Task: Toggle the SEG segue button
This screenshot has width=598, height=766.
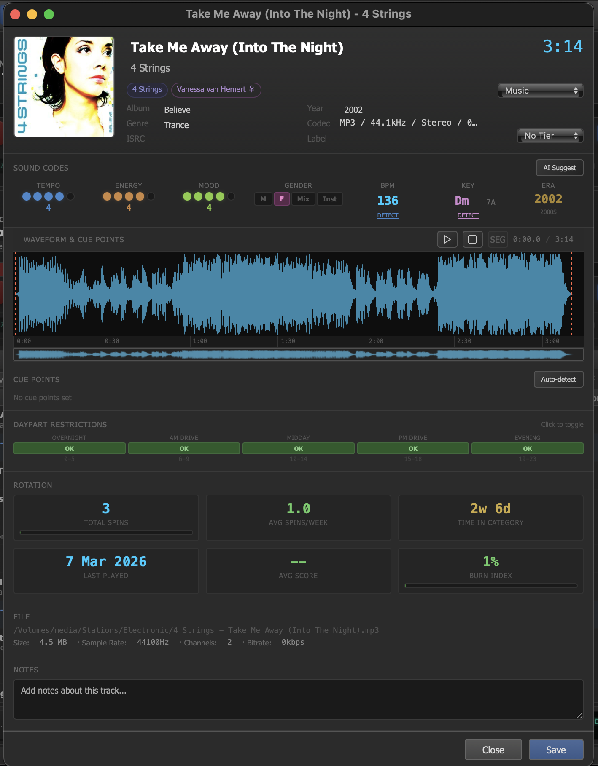Action: (498, 239)
